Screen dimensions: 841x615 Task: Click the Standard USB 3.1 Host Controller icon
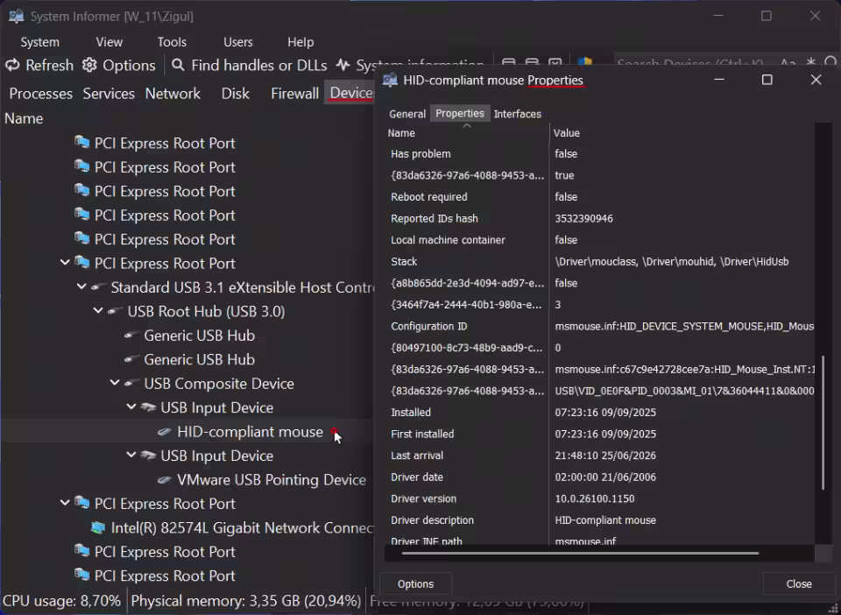pyautogui.click(x=98, y=287)
